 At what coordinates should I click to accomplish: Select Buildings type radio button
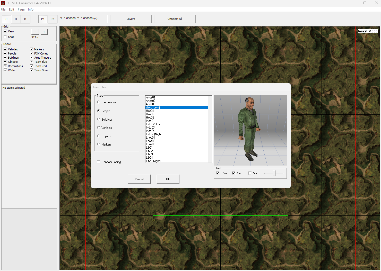pos(98,119)
